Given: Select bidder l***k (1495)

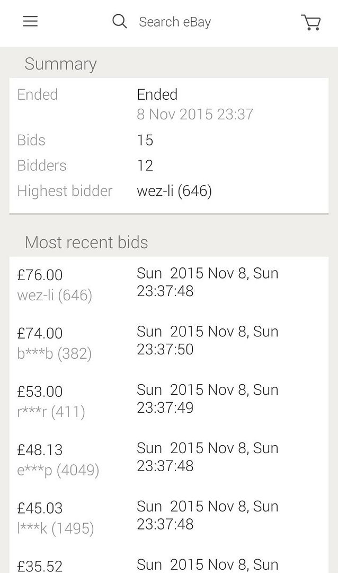Looking at the screenshot, I should (55, 528).
